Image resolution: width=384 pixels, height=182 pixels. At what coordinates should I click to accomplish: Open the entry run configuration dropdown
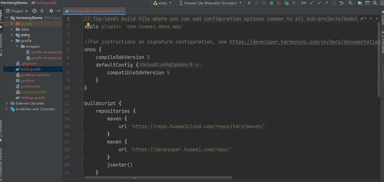pos(163,3)
